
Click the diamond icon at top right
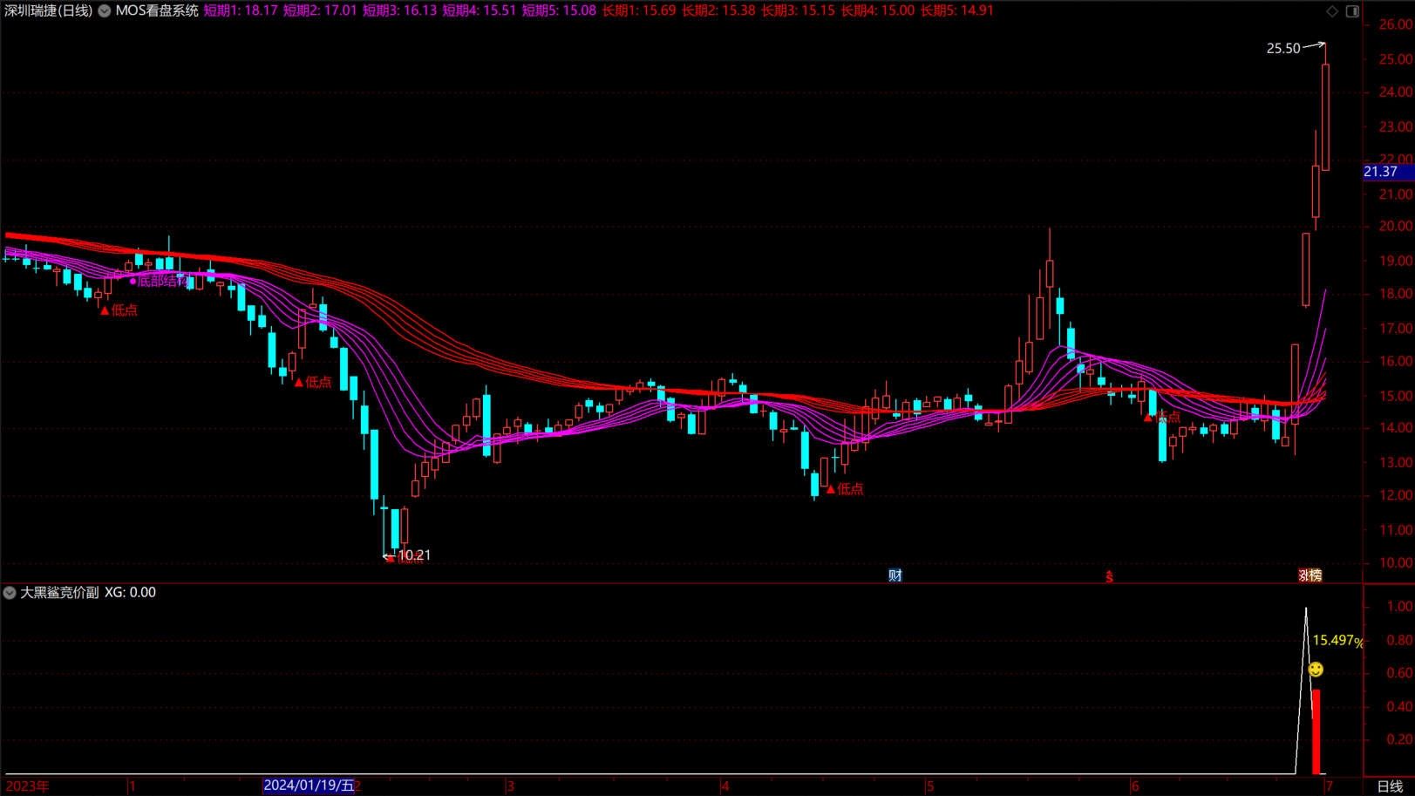(1332, 11)
